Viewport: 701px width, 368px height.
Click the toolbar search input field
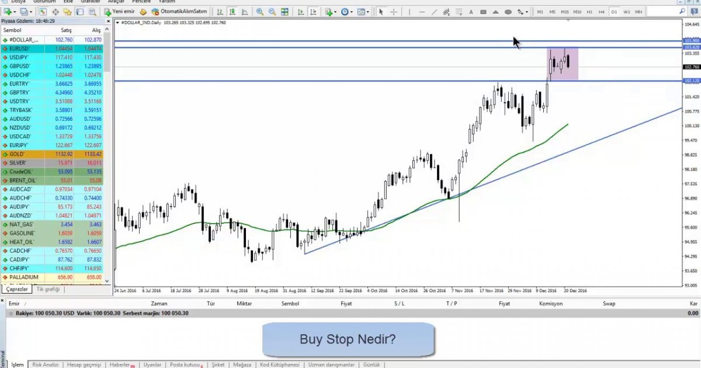click(x=666, y=12)
